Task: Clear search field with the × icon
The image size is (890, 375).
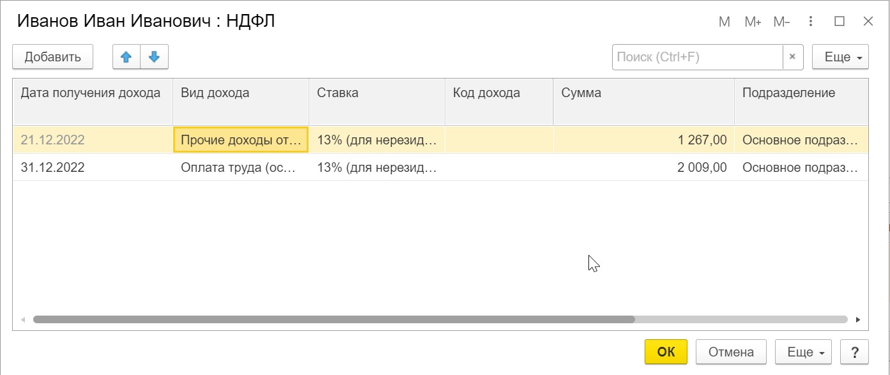Action: click(x=792, y=57)
